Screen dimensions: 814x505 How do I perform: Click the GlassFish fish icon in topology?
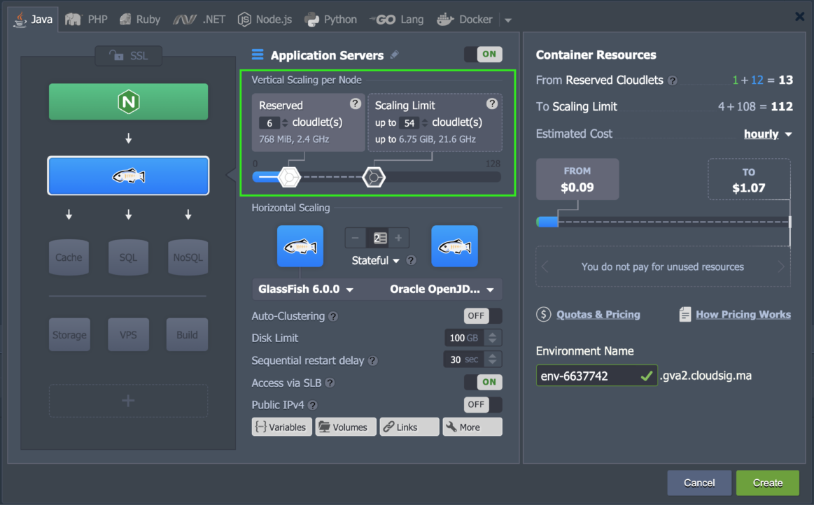tap(128, 176)
